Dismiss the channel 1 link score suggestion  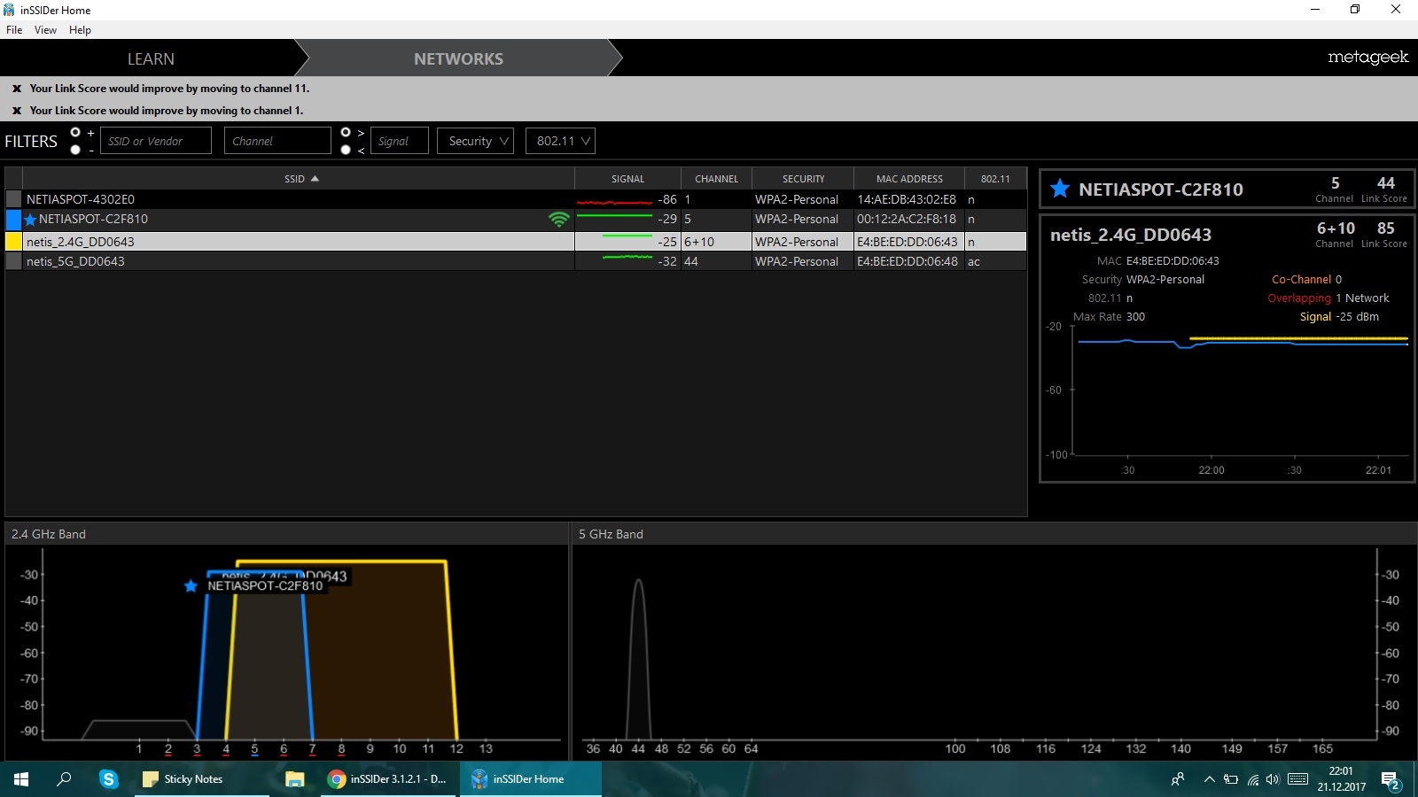[16, 111]
